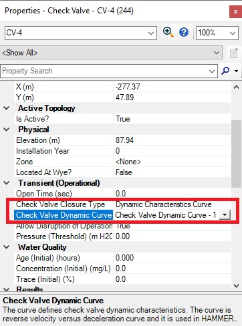242x326 pixels.
Task: Click the Open Time (sec) value 0.0
Action: pyautogui.click(x=120, y=194)
